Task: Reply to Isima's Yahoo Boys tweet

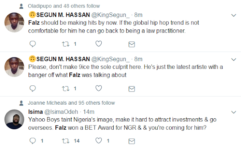Action: tap(33, 141)
